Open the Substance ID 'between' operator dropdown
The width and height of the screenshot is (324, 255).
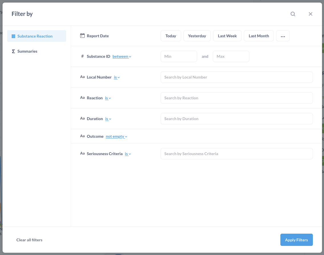click(122, 56)
